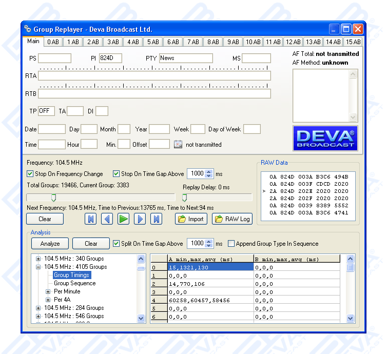
Task: Step forward one group
Action: 140,219
